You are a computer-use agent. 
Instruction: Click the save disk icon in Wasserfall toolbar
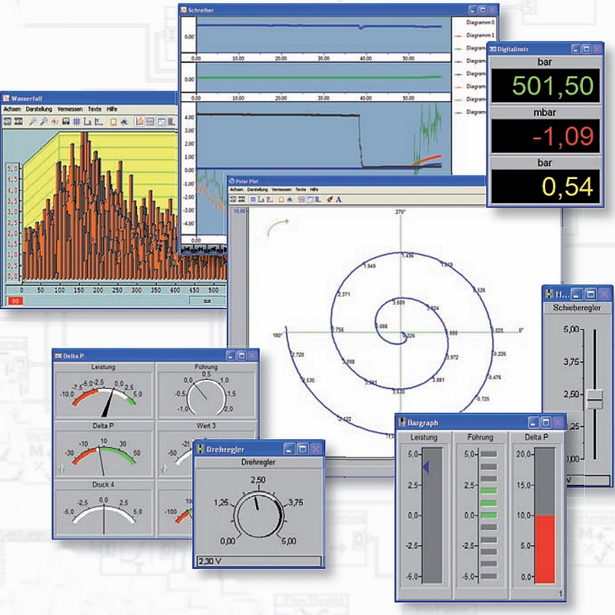(67, 121)
